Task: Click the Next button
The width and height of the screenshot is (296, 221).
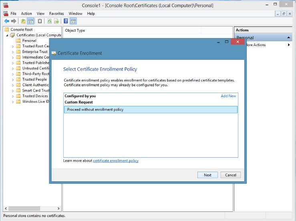Action: (x=207, y=175)
